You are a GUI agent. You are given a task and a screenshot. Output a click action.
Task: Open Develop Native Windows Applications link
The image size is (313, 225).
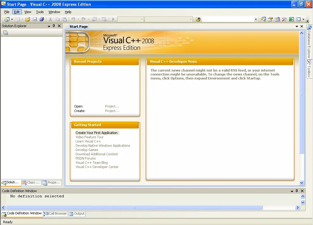103,146
